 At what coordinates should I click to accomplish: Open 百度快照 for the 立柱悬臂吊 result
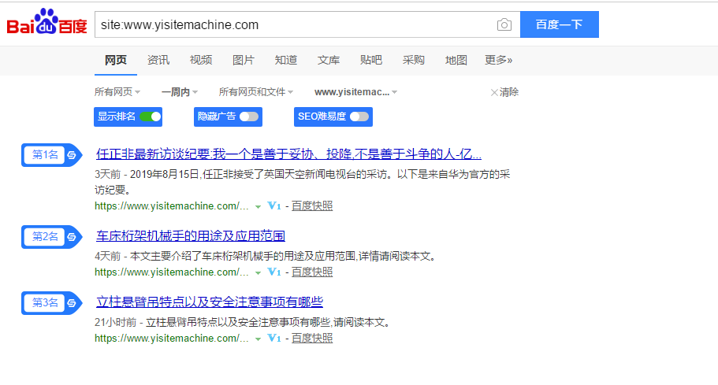pyautogui.click(x=312, y=339)
